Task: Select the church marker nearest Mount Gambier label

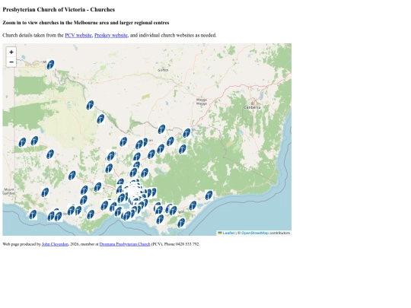Action: click(45, 192)
